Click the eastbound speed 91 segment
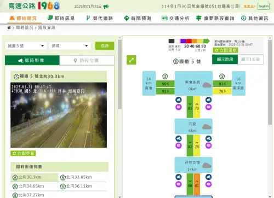The height and width of the screenshot is (198, 274). [165, 91]
